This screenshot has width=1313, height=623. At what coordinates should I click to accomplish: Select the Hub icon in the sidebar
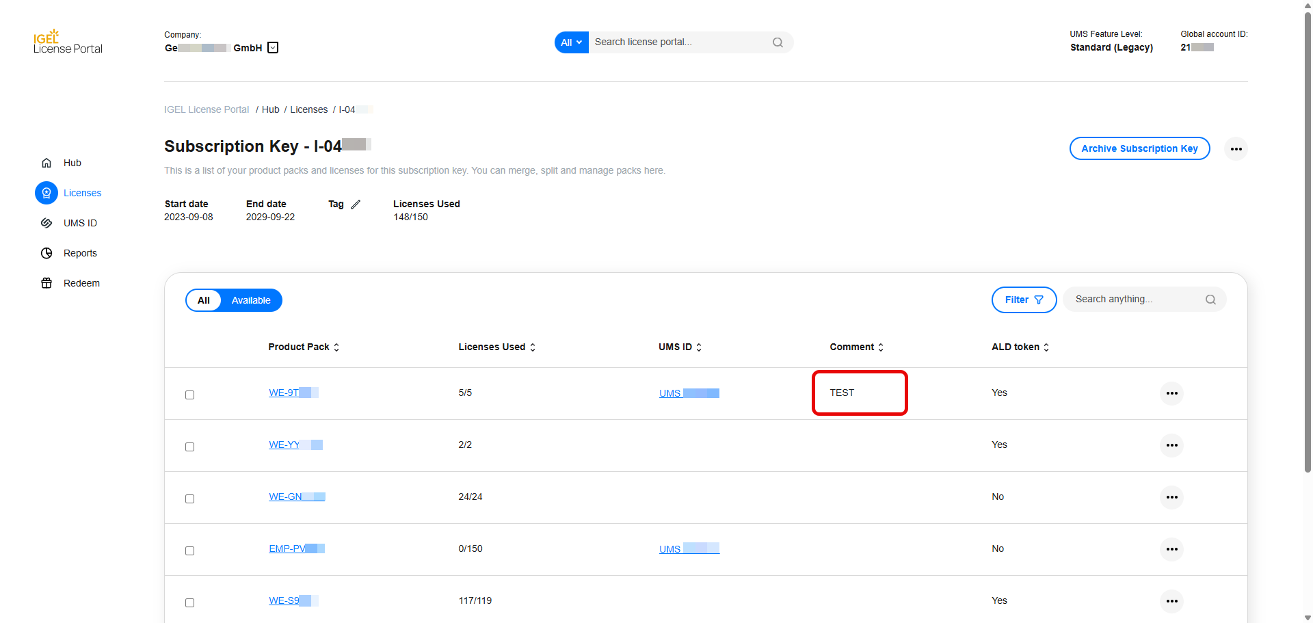tap(46, 163)
